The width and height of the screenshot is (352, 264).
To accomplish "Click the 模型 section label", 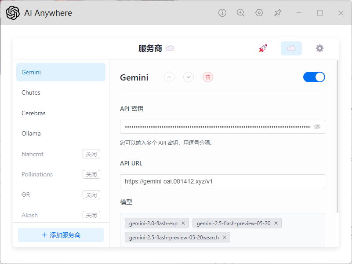I will pyautogui.click(x=126, y=202).
